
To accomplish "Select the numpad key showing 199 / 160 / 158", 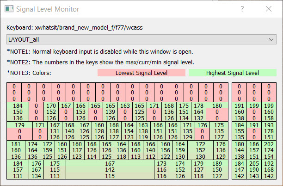I will [269, 112].
